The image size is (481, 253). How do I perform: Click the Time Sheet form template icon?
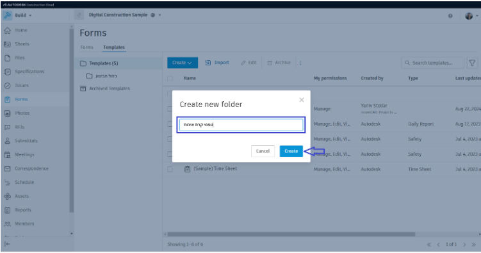pos(187,169)
